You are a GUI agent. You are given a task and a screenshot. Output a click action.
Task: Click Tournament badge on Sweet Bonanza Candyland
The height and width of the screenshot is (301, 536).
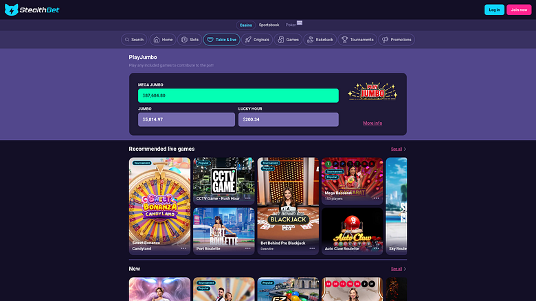pyautogui.click(x=142, y=163)
